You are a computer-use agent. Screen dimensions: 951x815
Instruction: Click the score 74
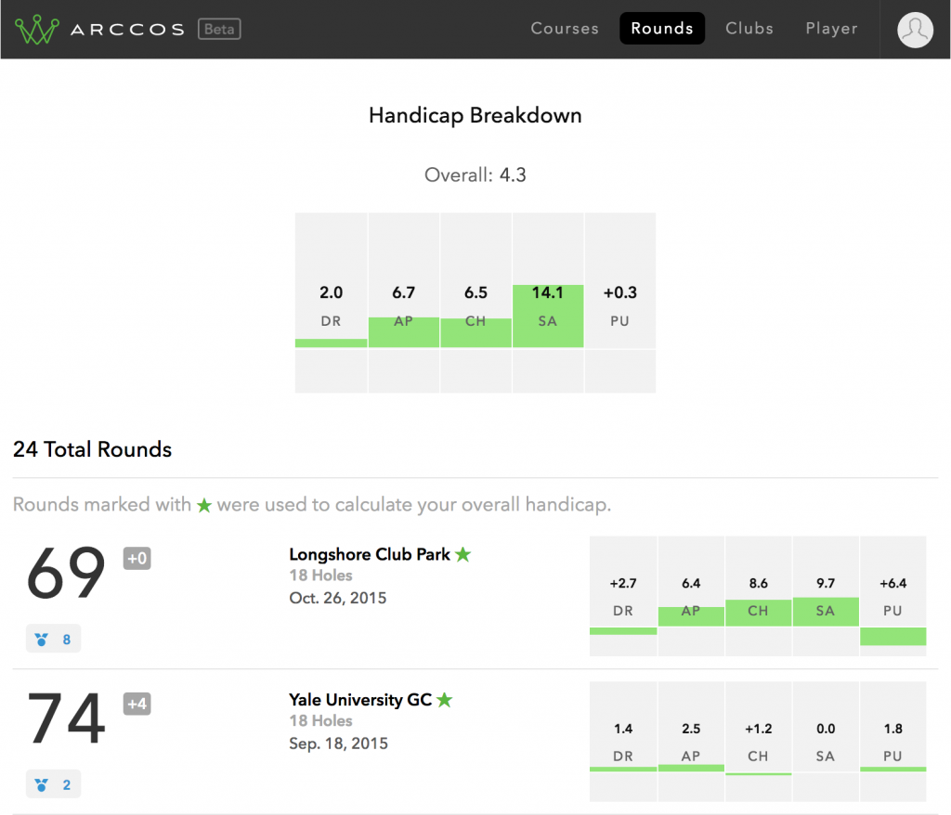coord(66,718)
